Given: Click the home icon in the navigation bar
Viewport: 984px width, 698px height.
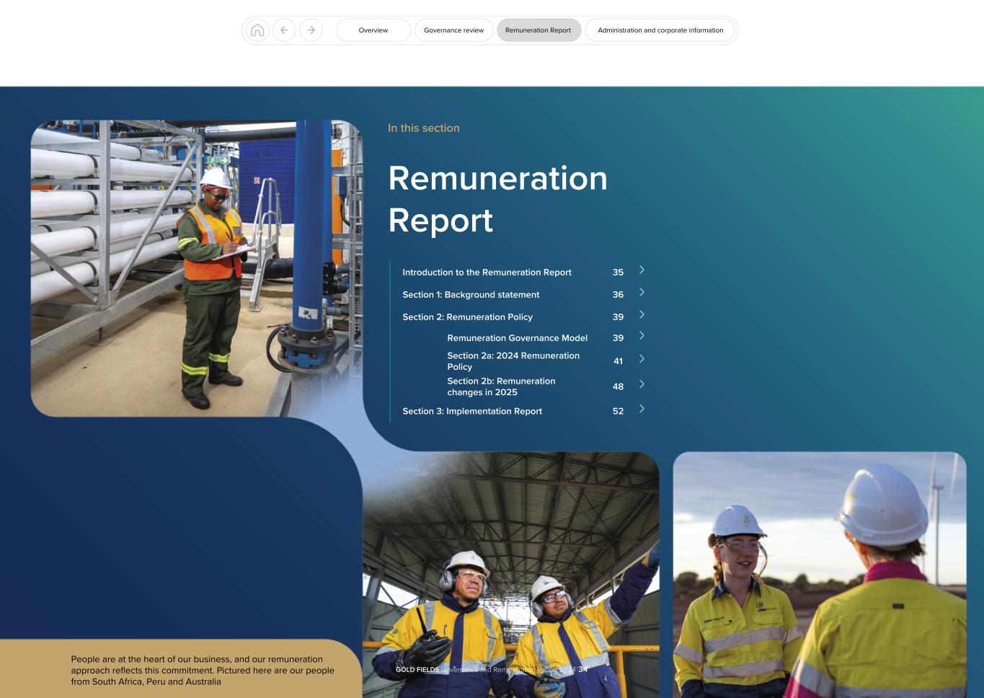Looking at the screenshot, I should [258, 30].
